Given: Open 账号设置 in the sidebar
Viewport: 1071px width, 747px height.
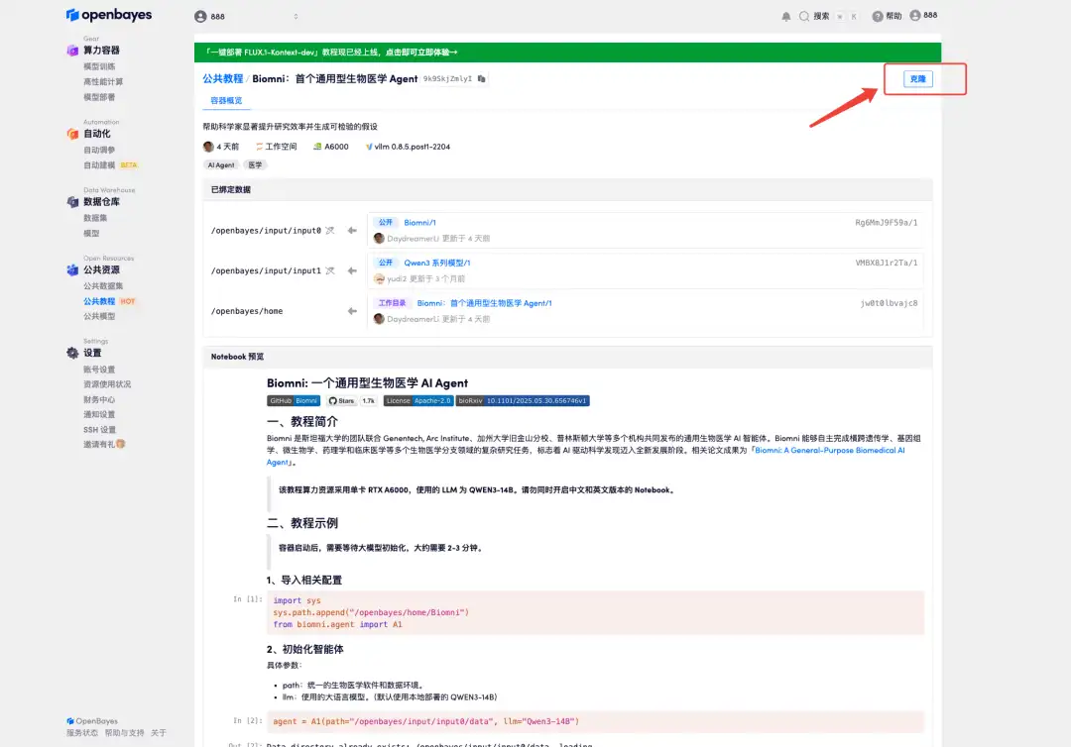Looking at the screenshot, I should (x=99, y=370).
